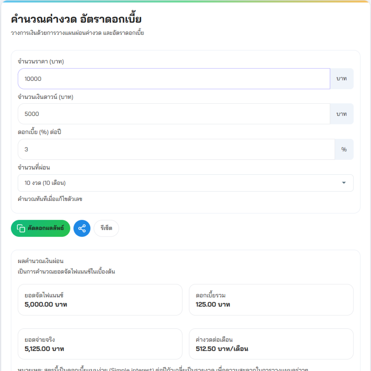The image size is (371, 371).
Task: Click the page title คำนวณค่างวด อัตราดอกเบี้ย
Action: (x=76, y=19)
